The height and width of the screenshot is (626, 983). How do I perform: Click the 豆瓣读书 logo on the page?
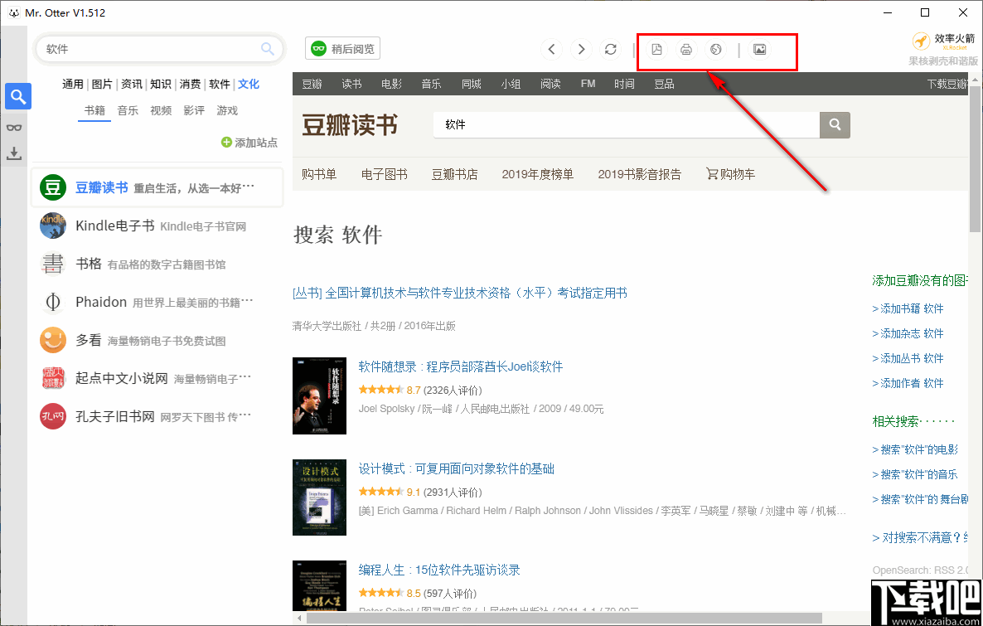pyautogui.click(x=350, y=125)
